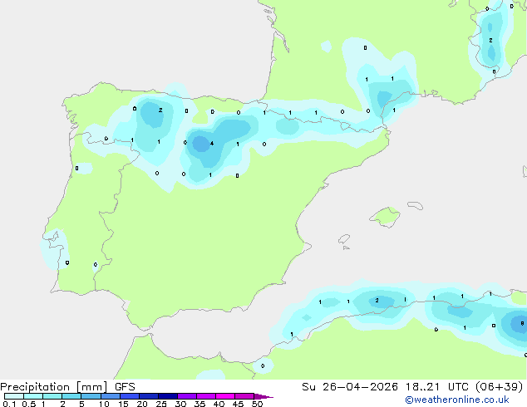Click the 35–40 mm legend swatch

click(206, 396)
